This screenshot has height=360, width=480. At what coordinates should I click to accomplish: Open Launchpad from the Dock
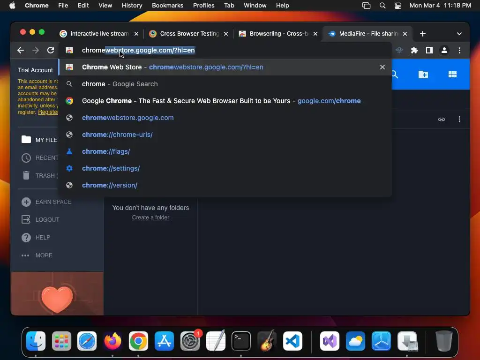61,341
